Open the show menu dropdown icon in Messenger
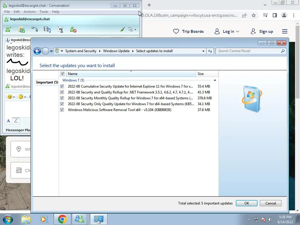Viewport: 300px width, 225px height. click(x=132, y=30)
